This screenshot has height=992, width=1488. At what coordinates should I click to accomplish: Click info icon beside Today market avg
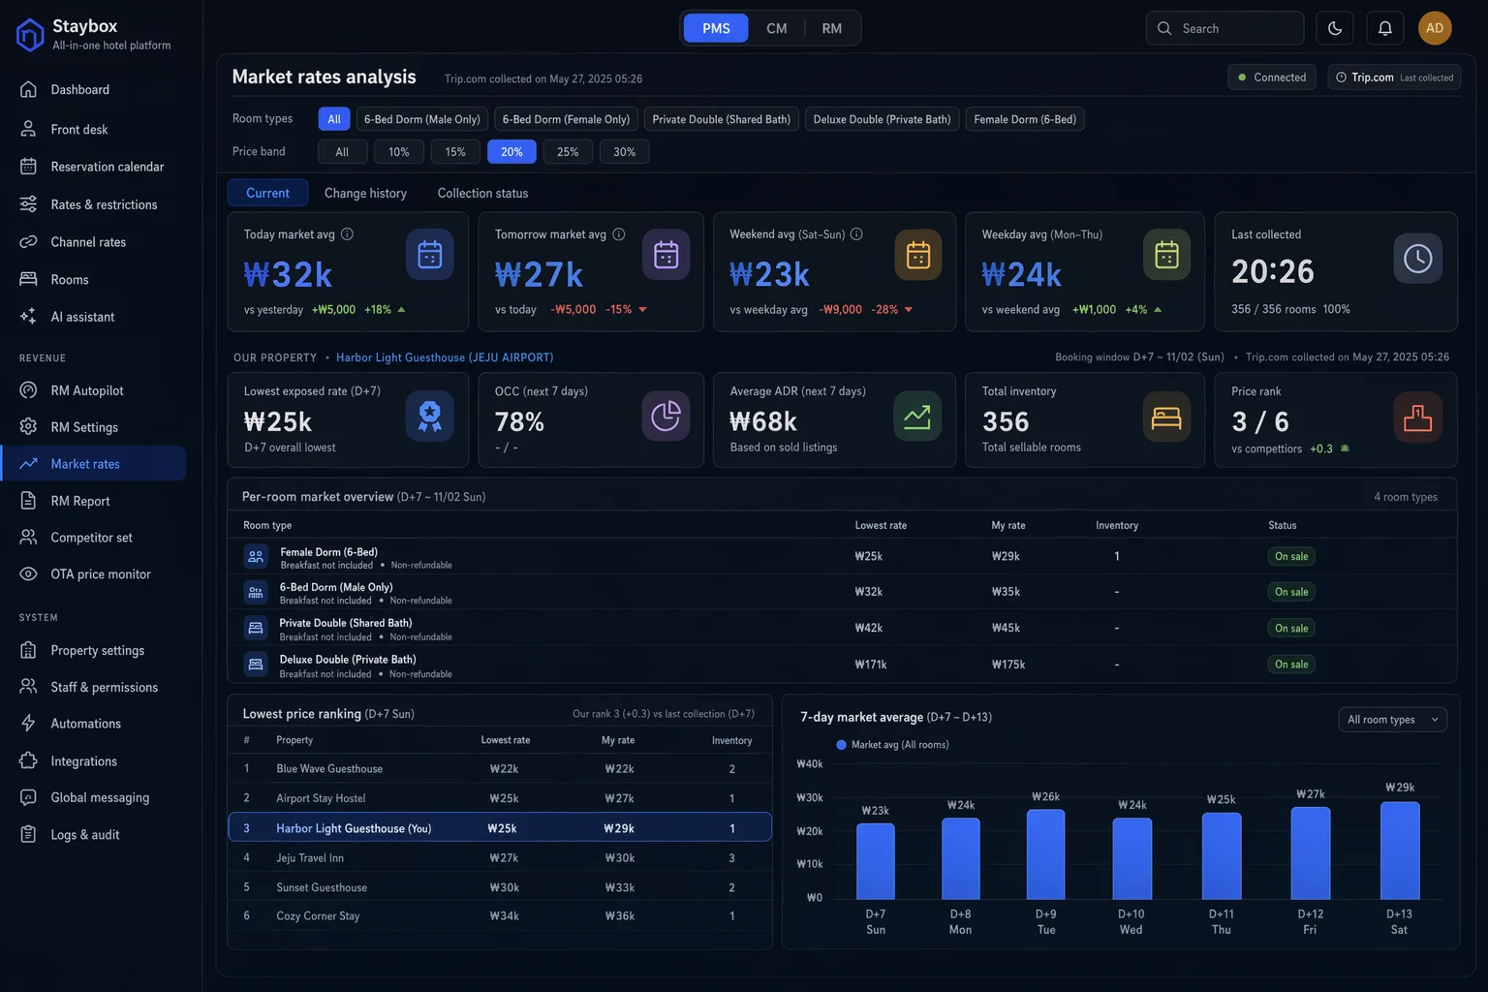(x=347, y=234)
